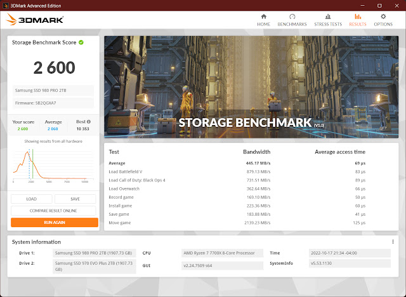Click the Time 2022-10-17 21:34 field

[x=350, y=253]
